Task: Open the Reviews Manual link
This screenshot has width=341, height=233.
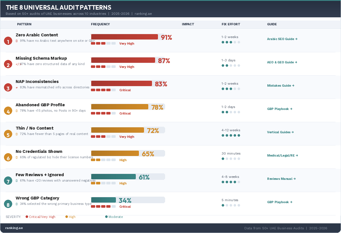Action: [281, 179]
